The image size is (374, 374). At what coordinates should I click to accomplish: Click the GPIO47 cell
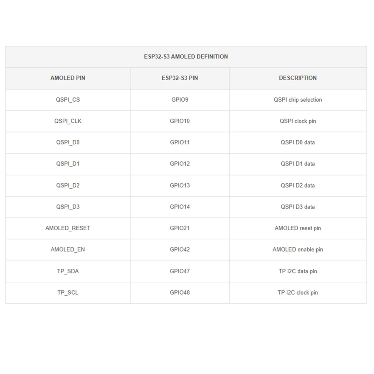pyautogui.click(x=180, y=271)
